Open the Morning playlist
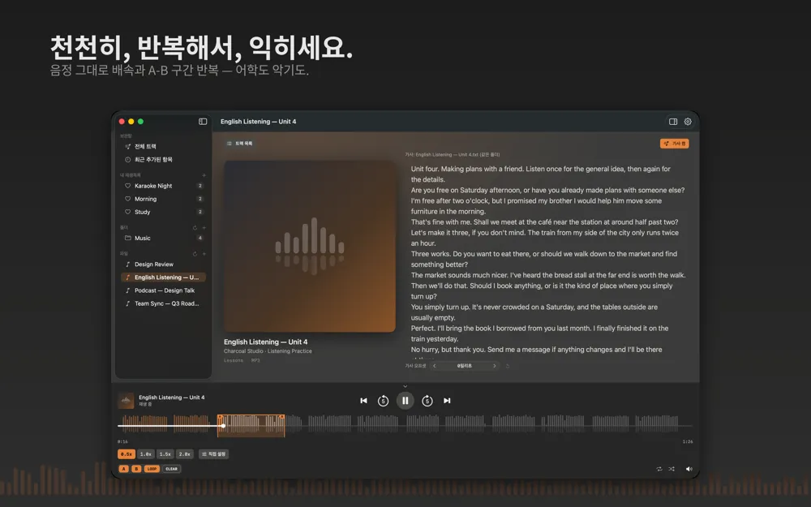The image size is (811, 507). click(x=163, y=199)
